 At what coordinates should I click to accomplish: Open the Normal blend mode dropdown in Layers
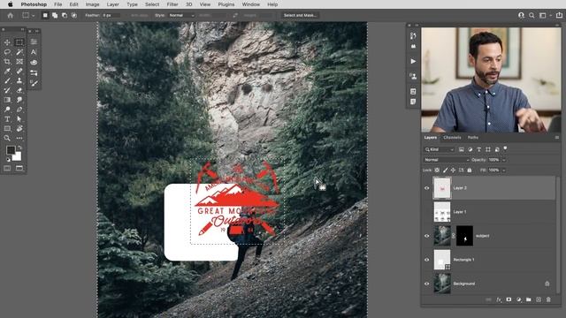tap(447, 160)
